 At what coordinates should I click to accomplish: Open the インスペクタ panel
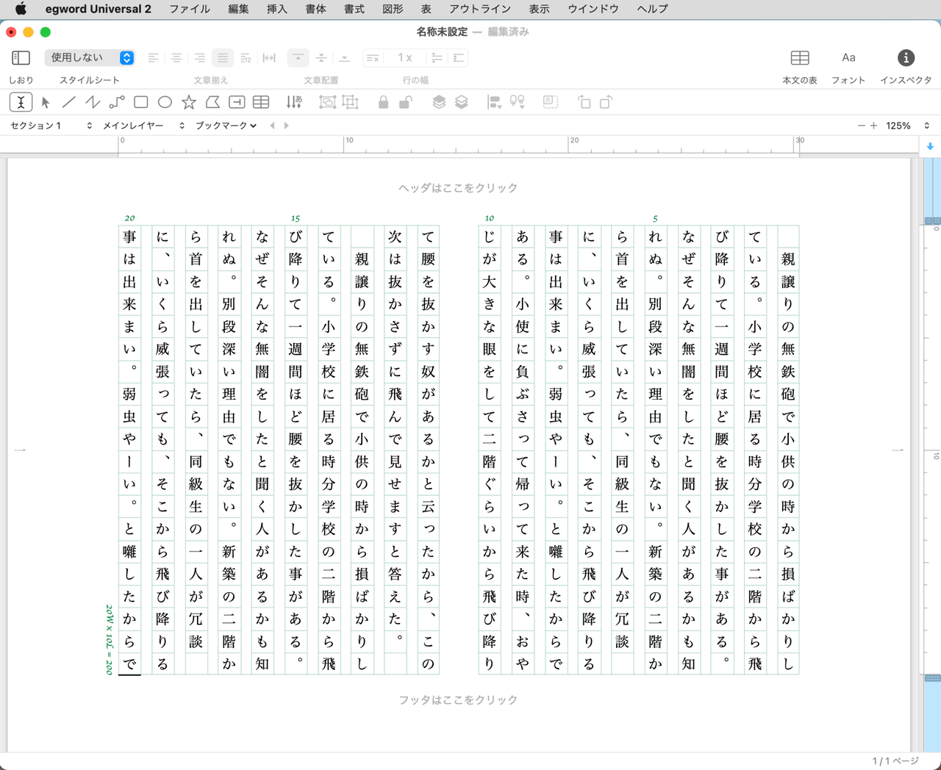tap(906, 59)
